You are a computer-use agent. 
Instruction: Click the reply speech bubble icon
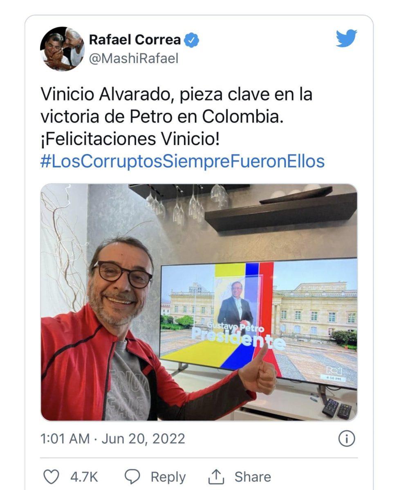point(132,477)
